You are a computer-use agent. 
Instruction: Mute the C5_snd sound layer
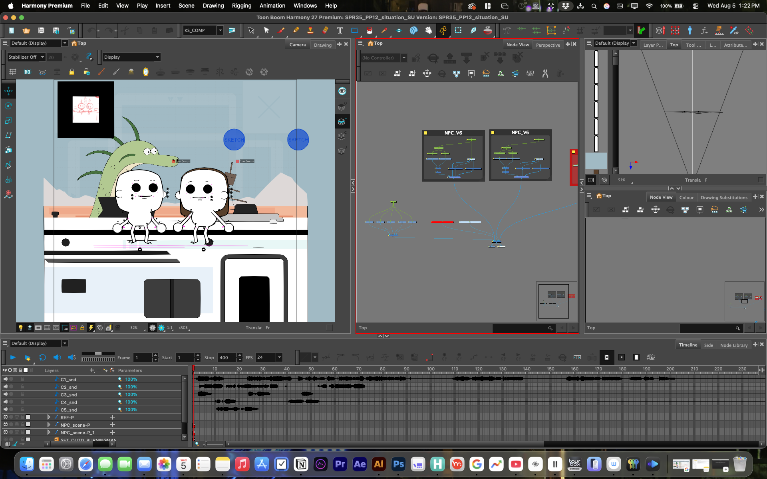click(6, 409)
